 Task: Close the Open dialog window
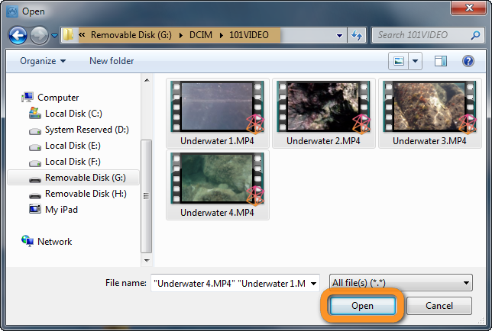tap(469, 8)
